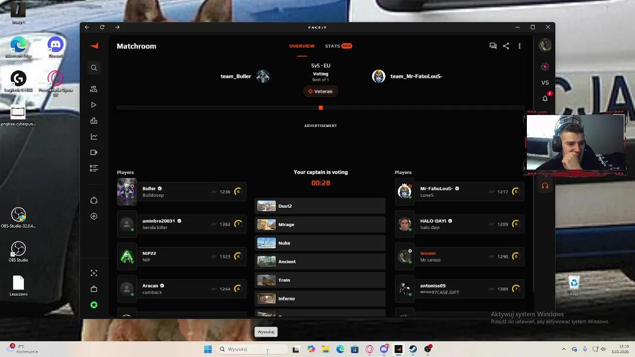Click the headphones icon in right sidebar
Image resolution: width=635 pixels, height=357 pixels.
point(545,186)
